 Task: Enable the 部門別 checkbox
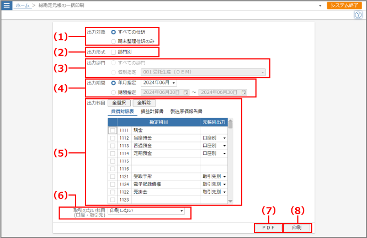tap(113, 52)
